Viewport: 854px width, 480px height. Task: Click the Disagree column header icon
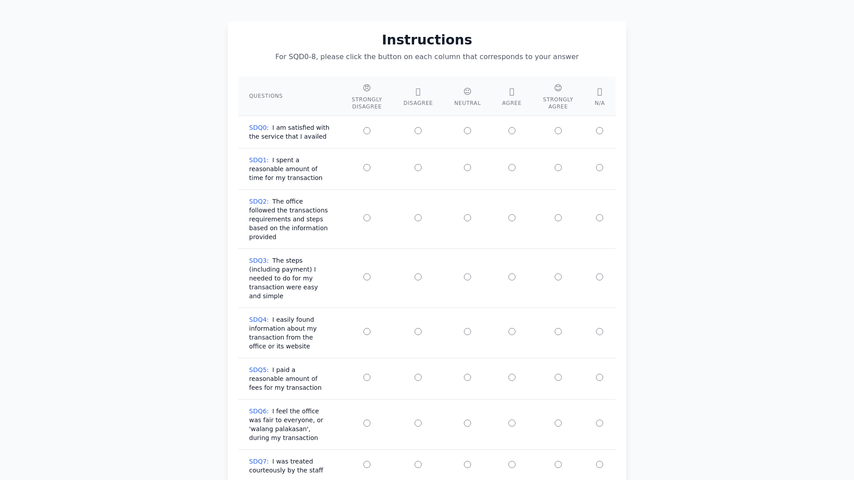click(418, 92)
